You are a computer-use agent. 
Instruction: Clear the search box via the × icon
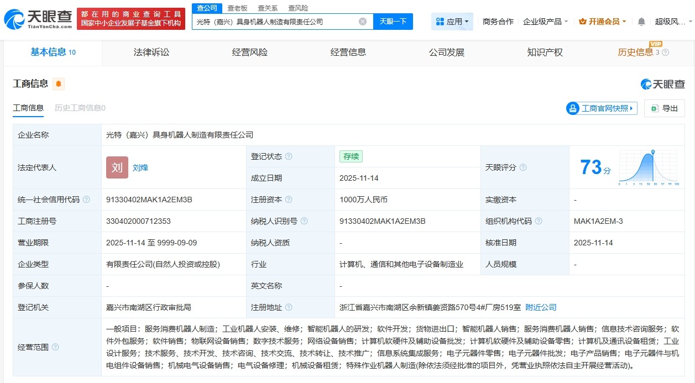[x=362, y=21]
